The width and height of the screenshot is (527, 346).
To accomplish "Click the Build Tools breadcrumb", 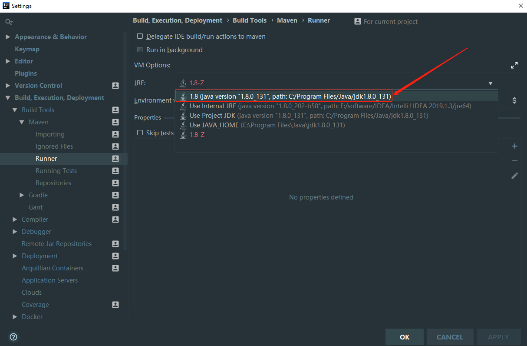I will tap(250, 20).
